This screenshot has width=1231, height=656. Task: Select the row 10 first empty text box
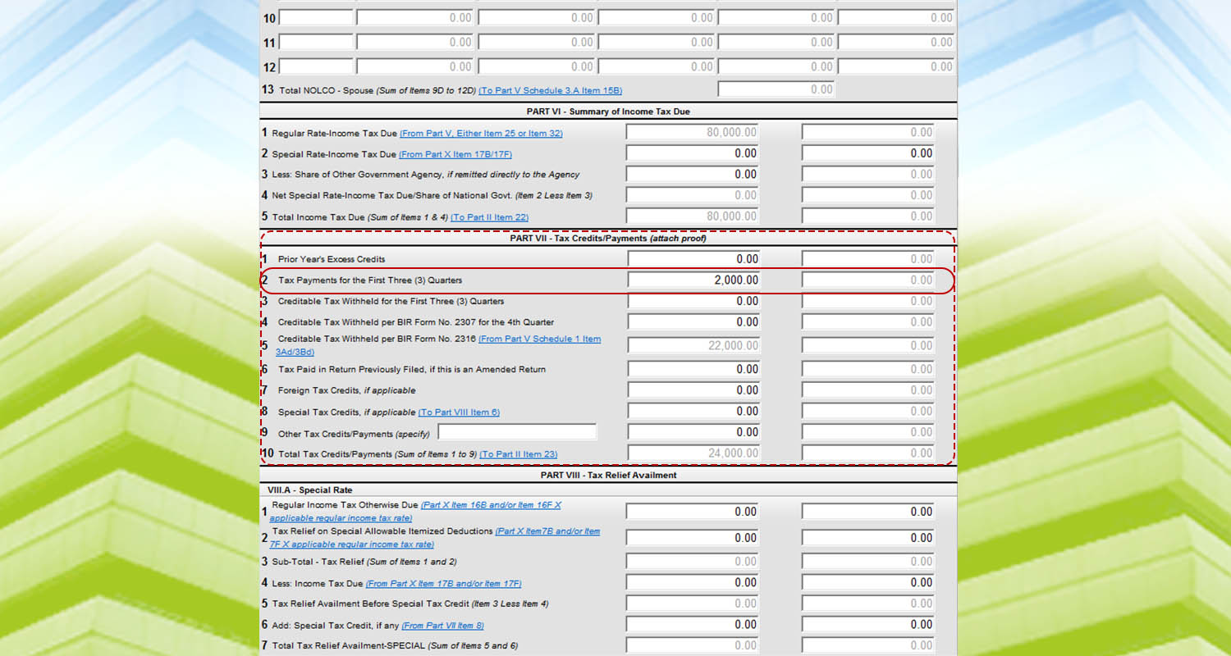(x=316, y=17)
